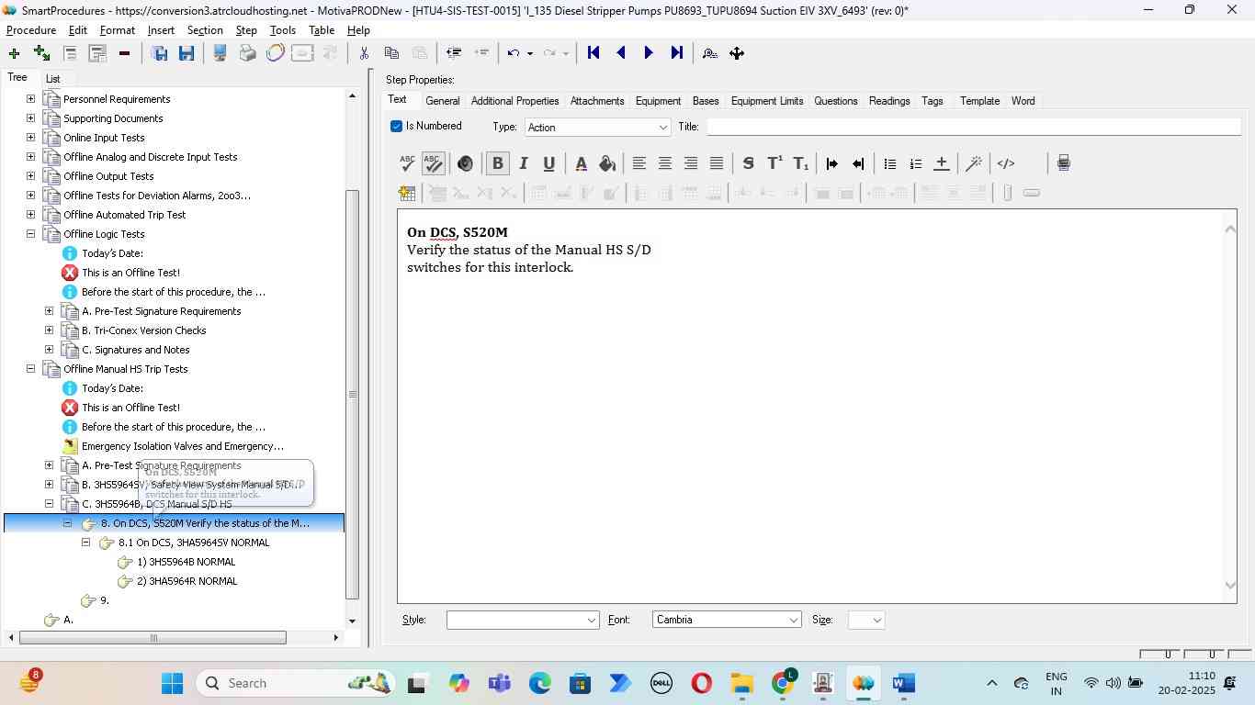Select Offline Output Tests tree item
The height and width of the screenshot is (705, 1255).
(x=108, y=176)
